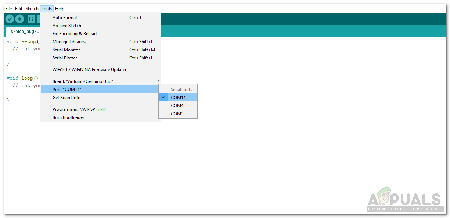Select COM4 serial port
450x218 pixels.
pos(178,106)
